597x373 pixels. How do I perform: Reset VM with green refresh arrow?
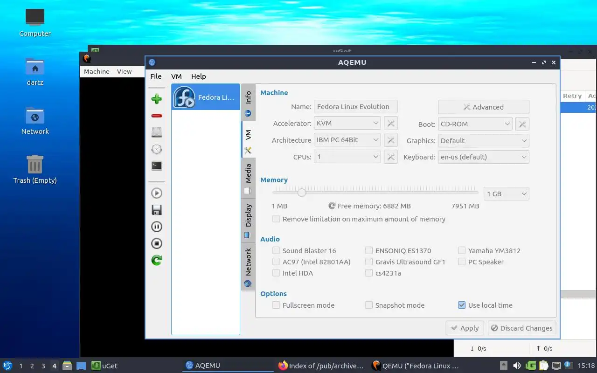click(x=157, y=260)
